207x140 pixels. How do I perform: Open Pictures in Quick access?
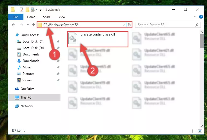pyautogui.click(x=28, y=74)
